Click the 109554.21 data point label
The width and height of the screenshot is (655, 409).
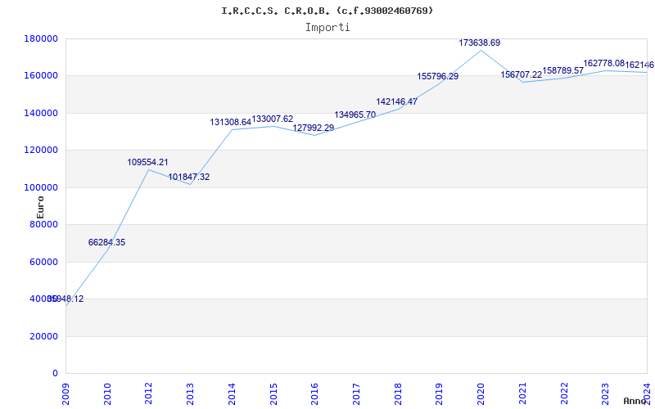(147, 163)
